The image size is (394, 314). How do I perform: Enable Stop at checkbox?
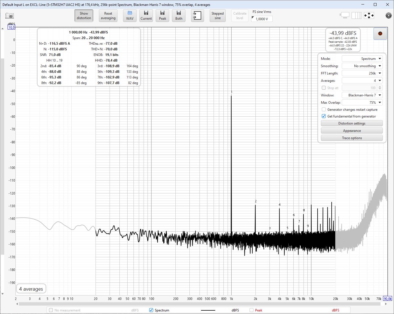[x=324, y=88]
